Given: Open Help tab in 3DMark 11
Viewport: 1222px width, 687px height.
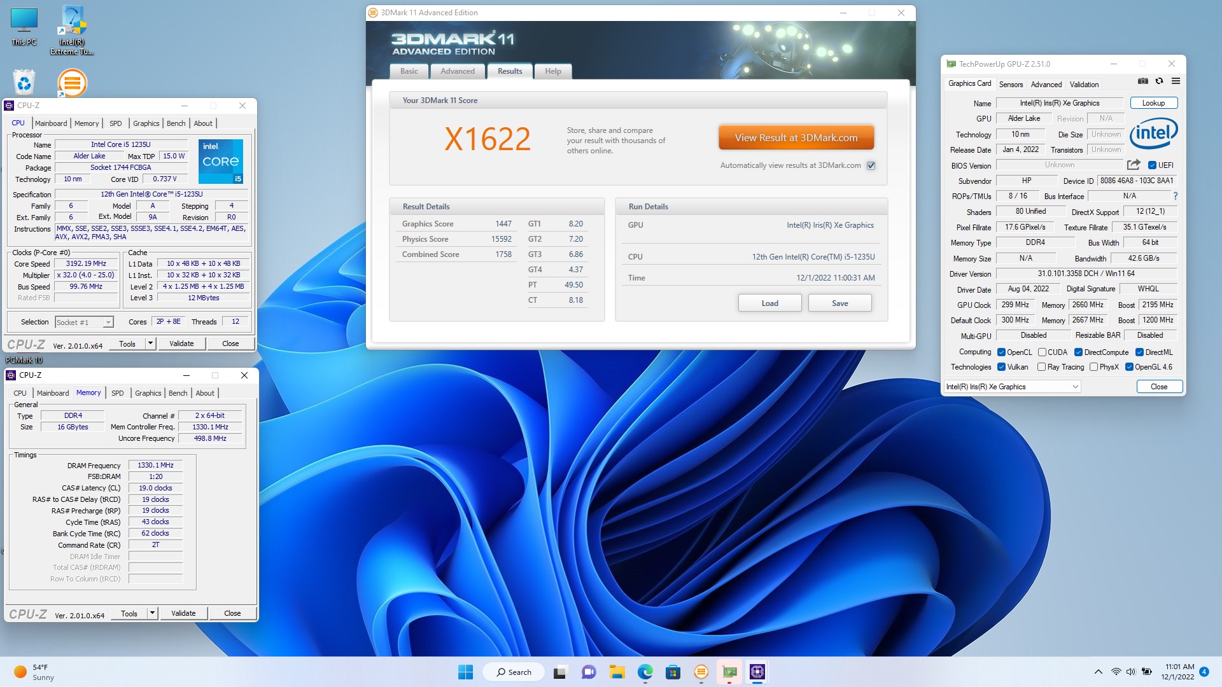Looking at the screenshot, I should (552, 71).
